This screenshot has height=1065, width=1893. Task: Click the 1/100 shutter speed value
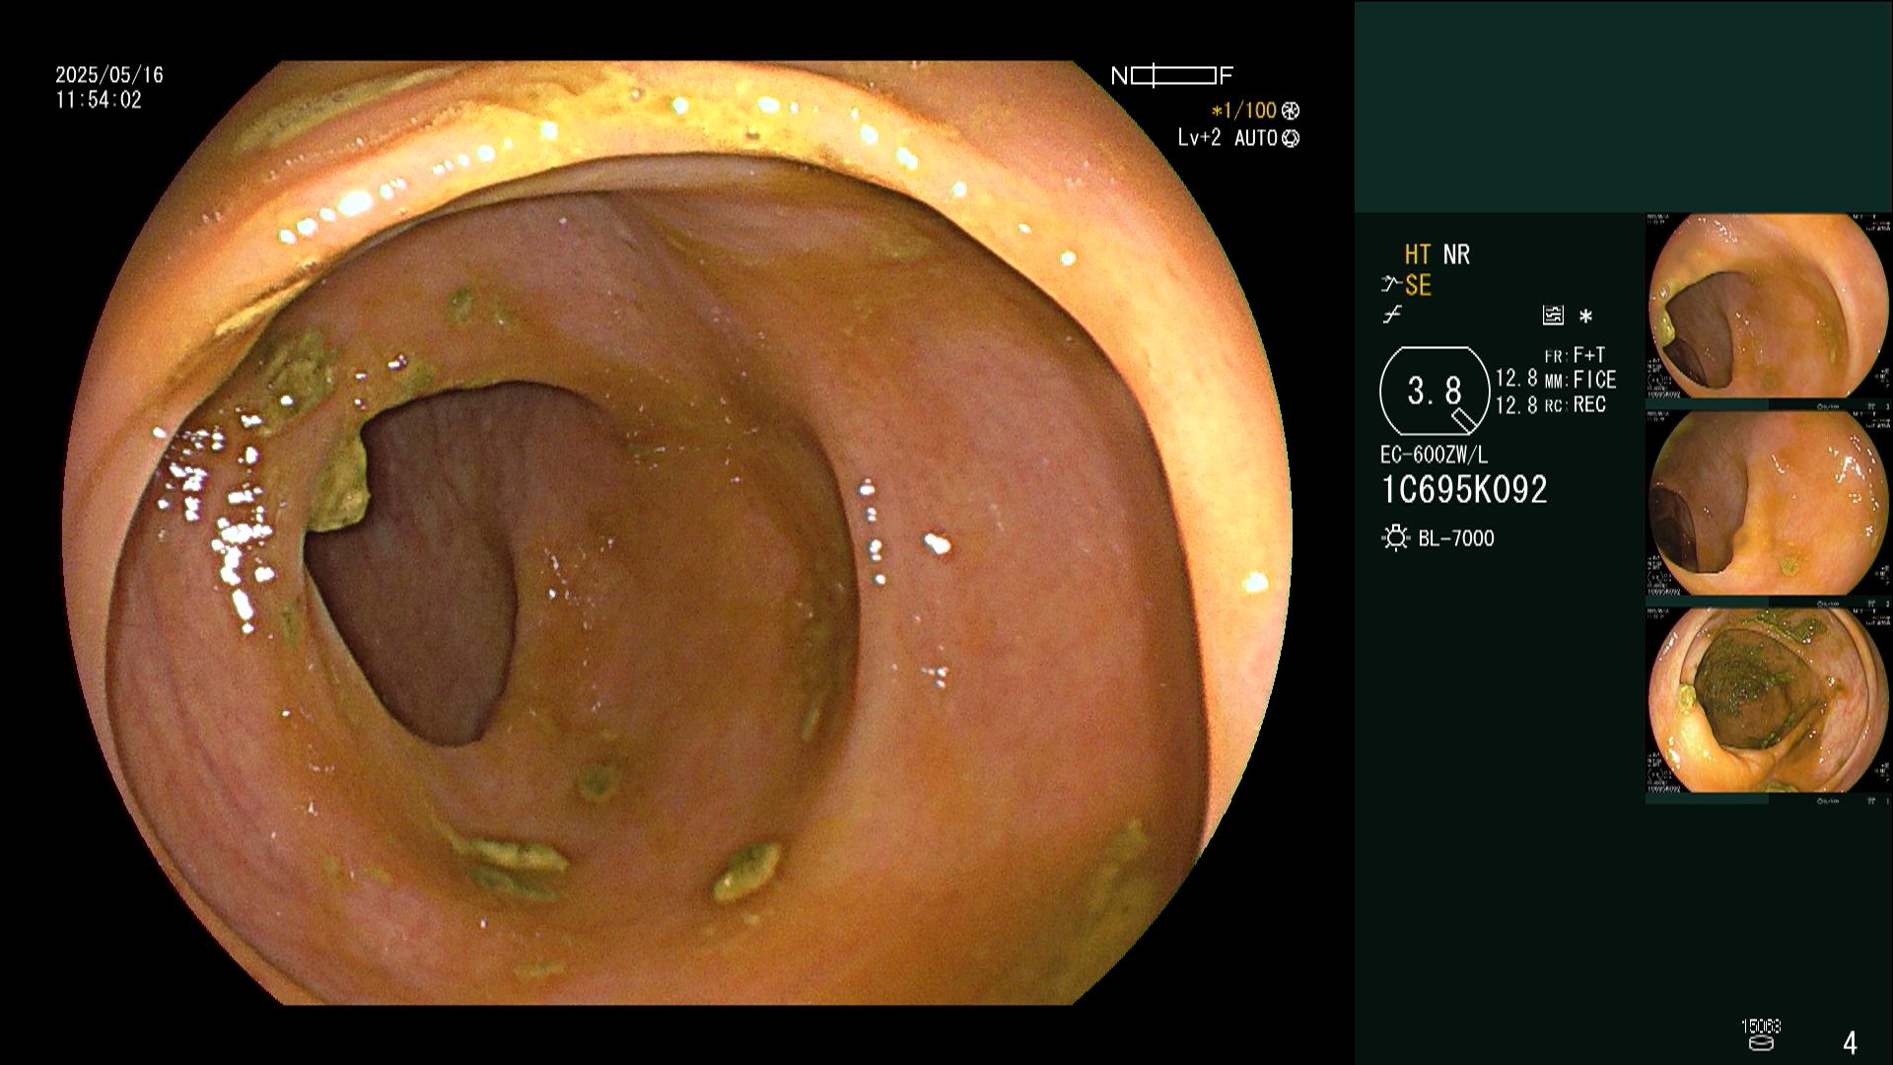pyautogui.click(x=1244, y=111)
